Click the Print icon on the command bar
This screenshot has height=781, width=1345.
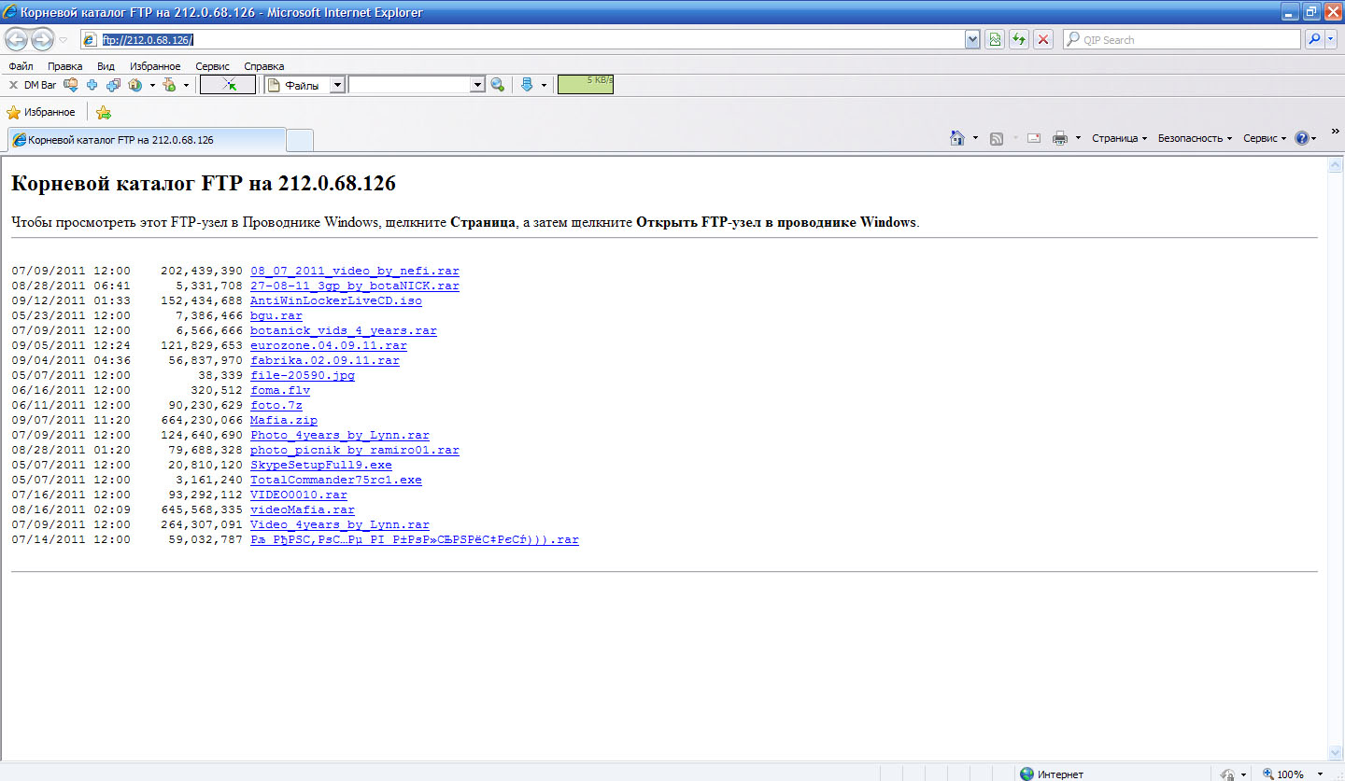1059,137
